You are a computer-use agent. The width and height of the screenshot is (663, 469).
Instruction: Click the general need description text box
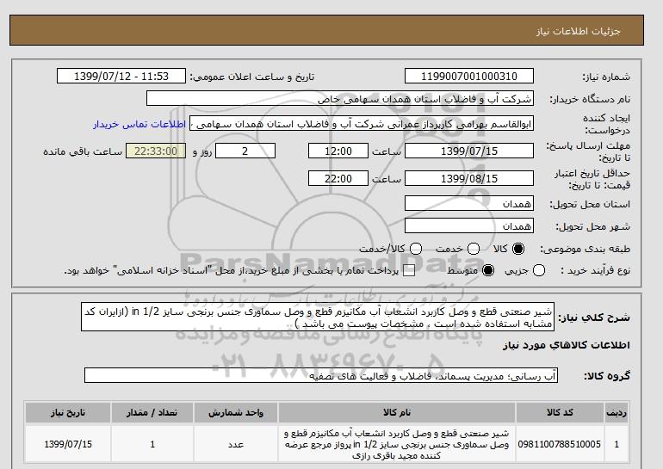click(x=318, y=317)
